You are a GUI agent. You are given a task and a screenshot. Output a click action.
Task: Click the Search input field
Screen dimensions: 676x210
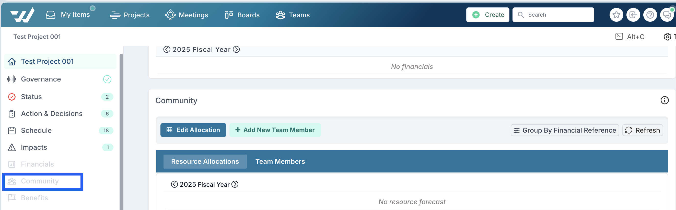[x=553, y=15]
